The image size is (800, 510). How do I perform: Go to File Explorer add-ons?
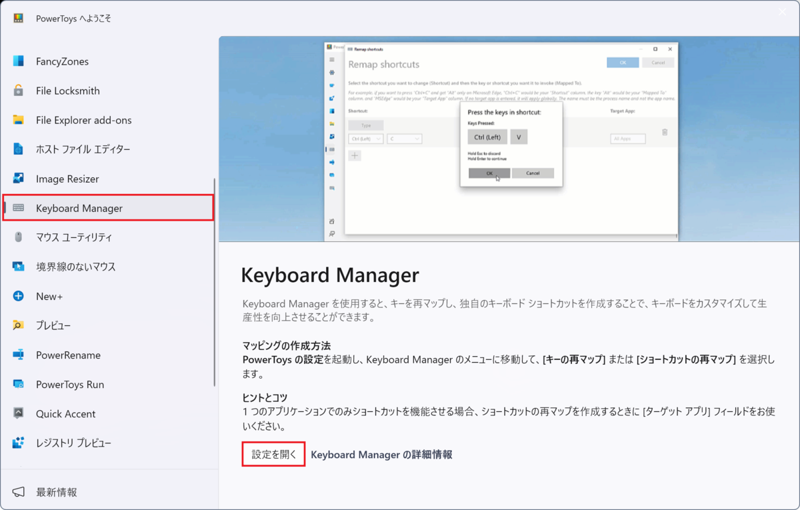tap(108, 120)
